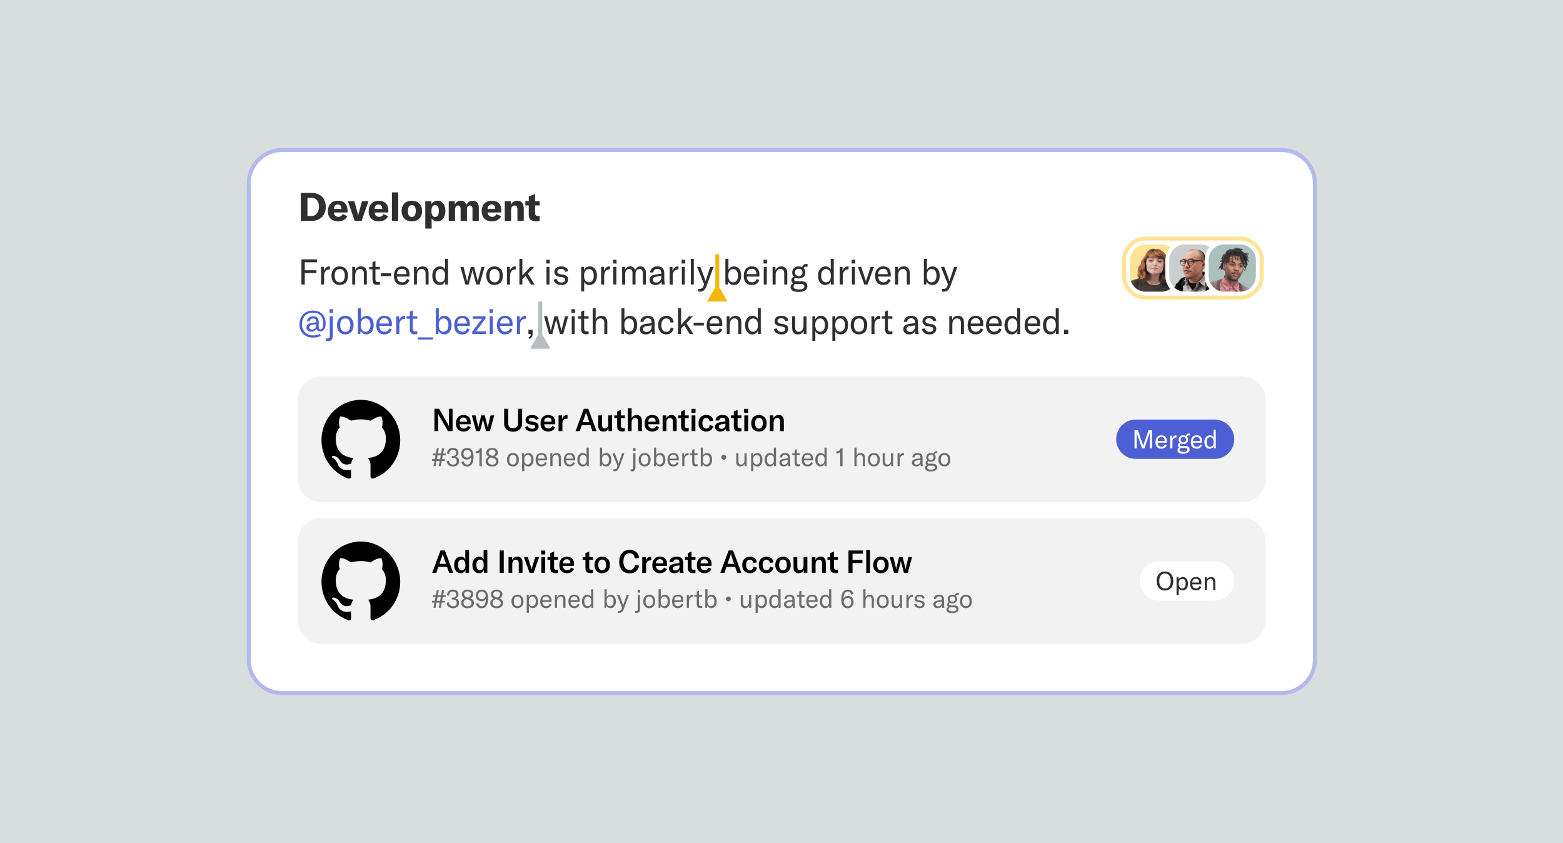Select the Development heading
The height and width of the screenshot is (843, 1563).
point(420,208)
